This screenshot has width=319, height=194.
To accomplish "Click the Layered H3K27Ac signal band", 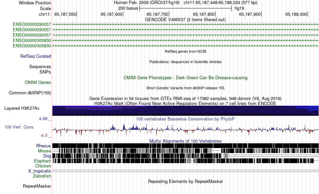I will tap(185, 111).
